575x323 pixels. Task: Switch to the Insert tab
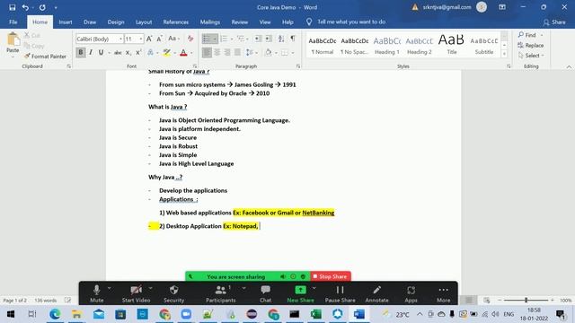tap(66, 22)
